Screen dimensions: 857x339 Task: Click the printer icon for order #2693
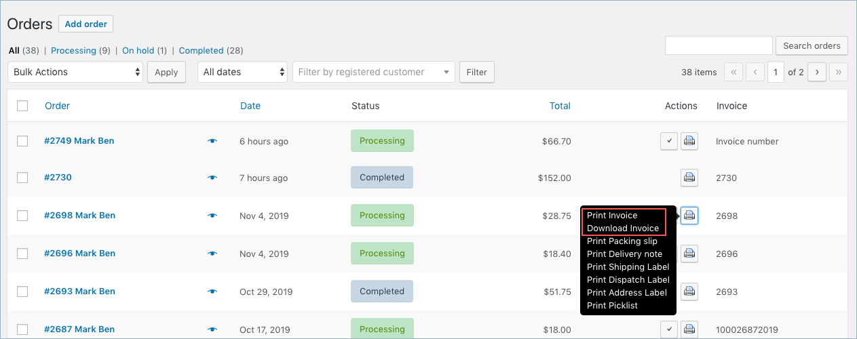[x=689, y=292]
